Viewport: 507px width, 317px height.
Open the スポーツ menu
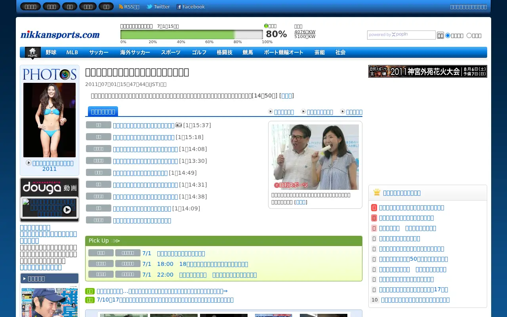(x=171, y=52)
